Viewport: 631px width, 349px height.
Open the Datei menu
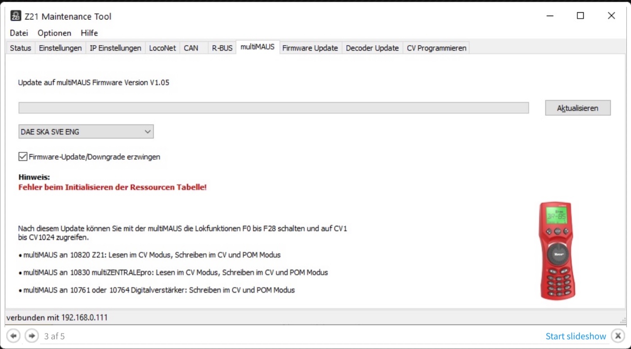19,33
